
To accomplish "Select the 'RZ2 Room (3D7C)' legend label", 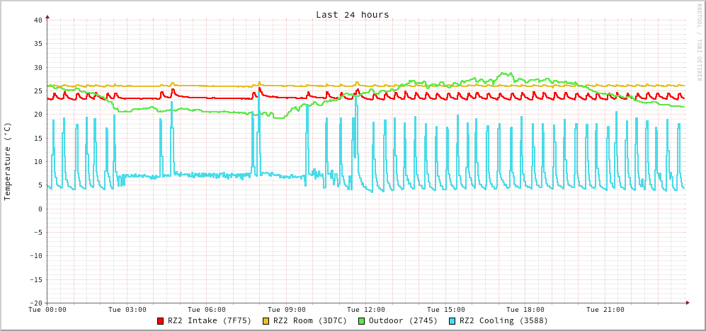I will point(310,321).
